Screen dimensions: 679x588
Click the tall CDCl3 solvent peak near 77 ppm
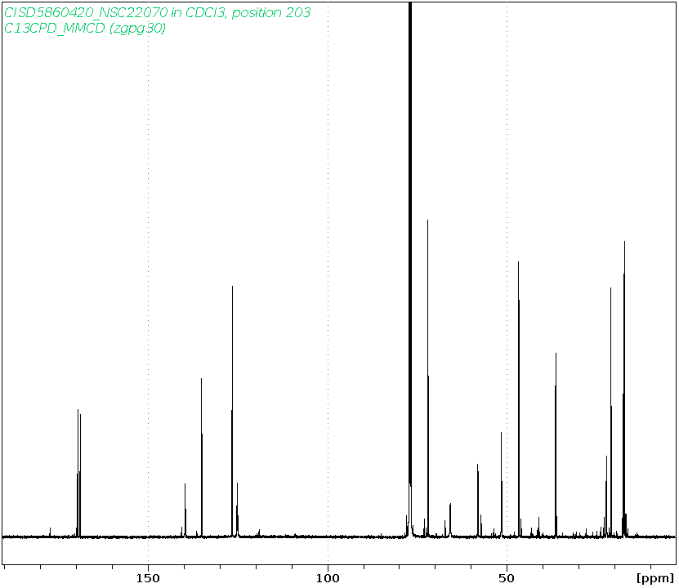click(x=410, y=268)
